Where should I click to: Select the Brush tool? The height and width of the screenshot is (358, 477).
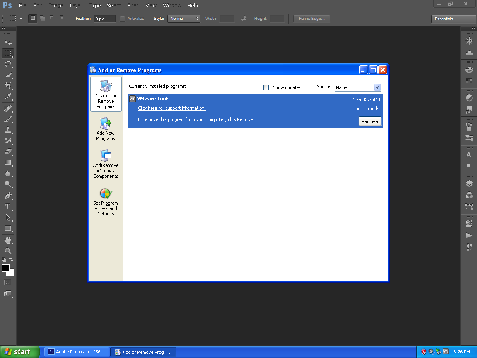point(8,119)
